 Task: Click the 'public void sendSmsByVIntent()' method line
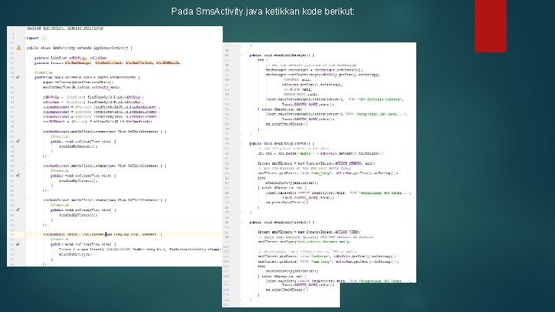tap(281, 222)
